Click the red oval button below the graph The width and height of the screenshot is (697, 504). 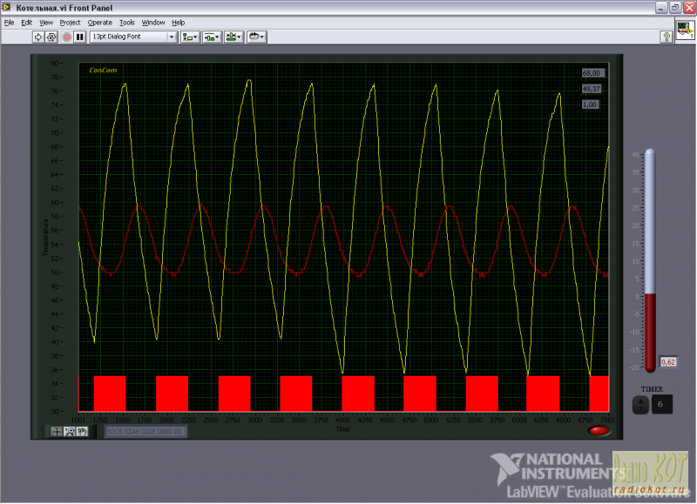[x=599, y=430]
